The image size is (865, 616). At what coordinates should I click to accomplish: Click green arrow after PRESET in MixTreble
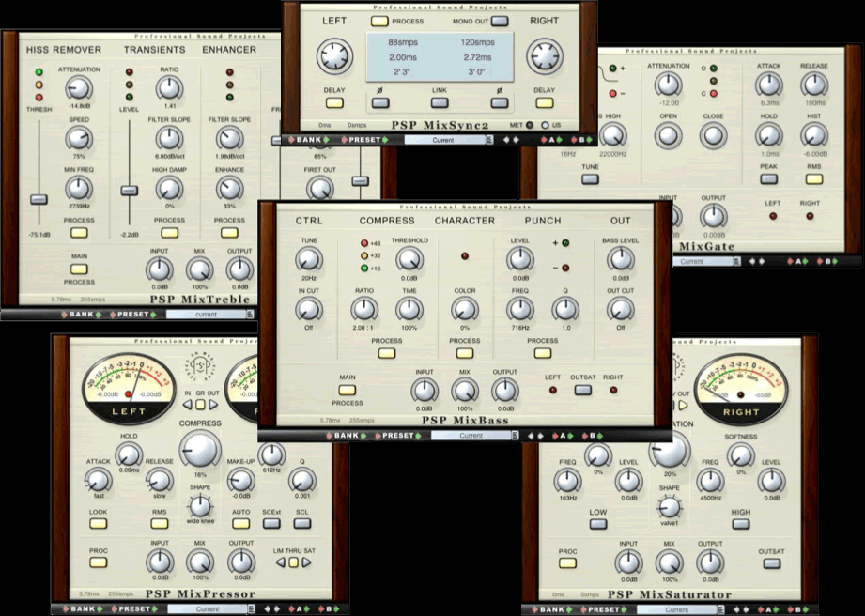[153, 315]
